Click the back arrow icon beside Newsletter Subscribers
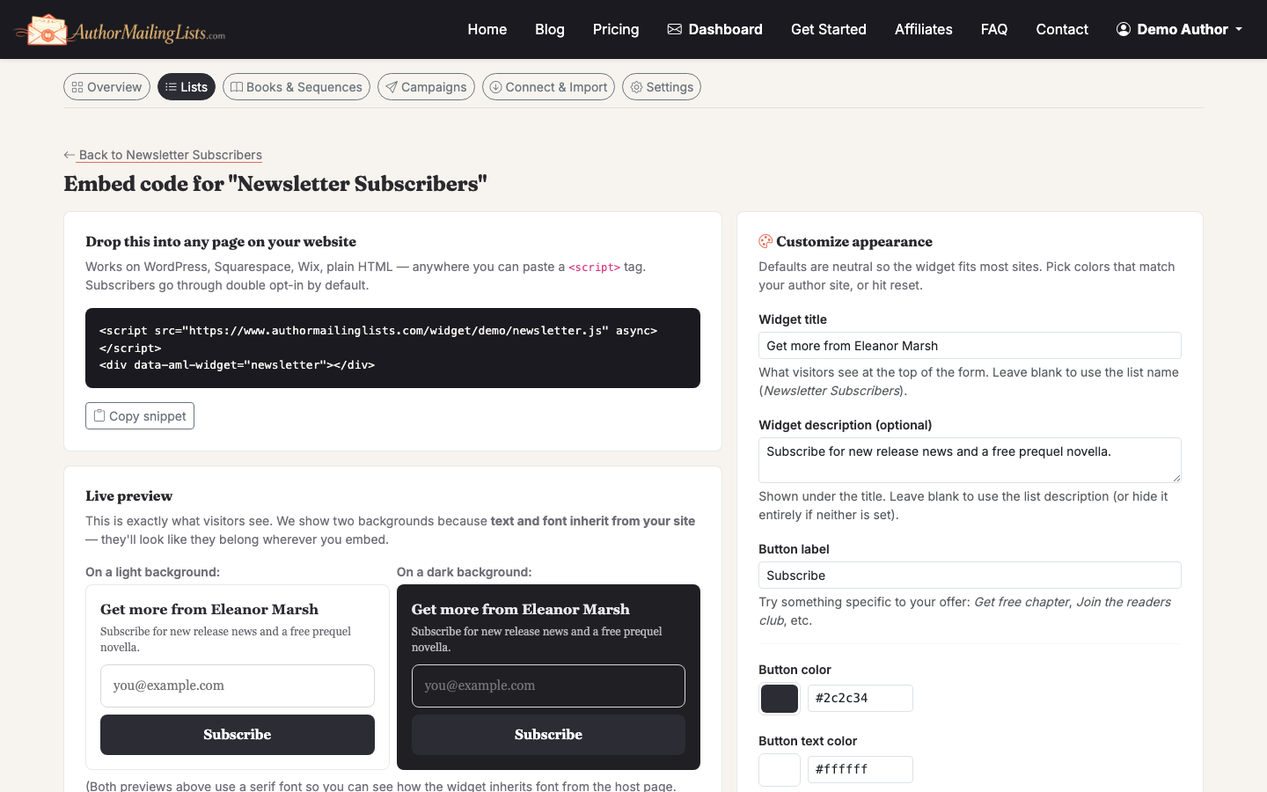The height and width of the screenshot is (792, 1267). point(70,155)
